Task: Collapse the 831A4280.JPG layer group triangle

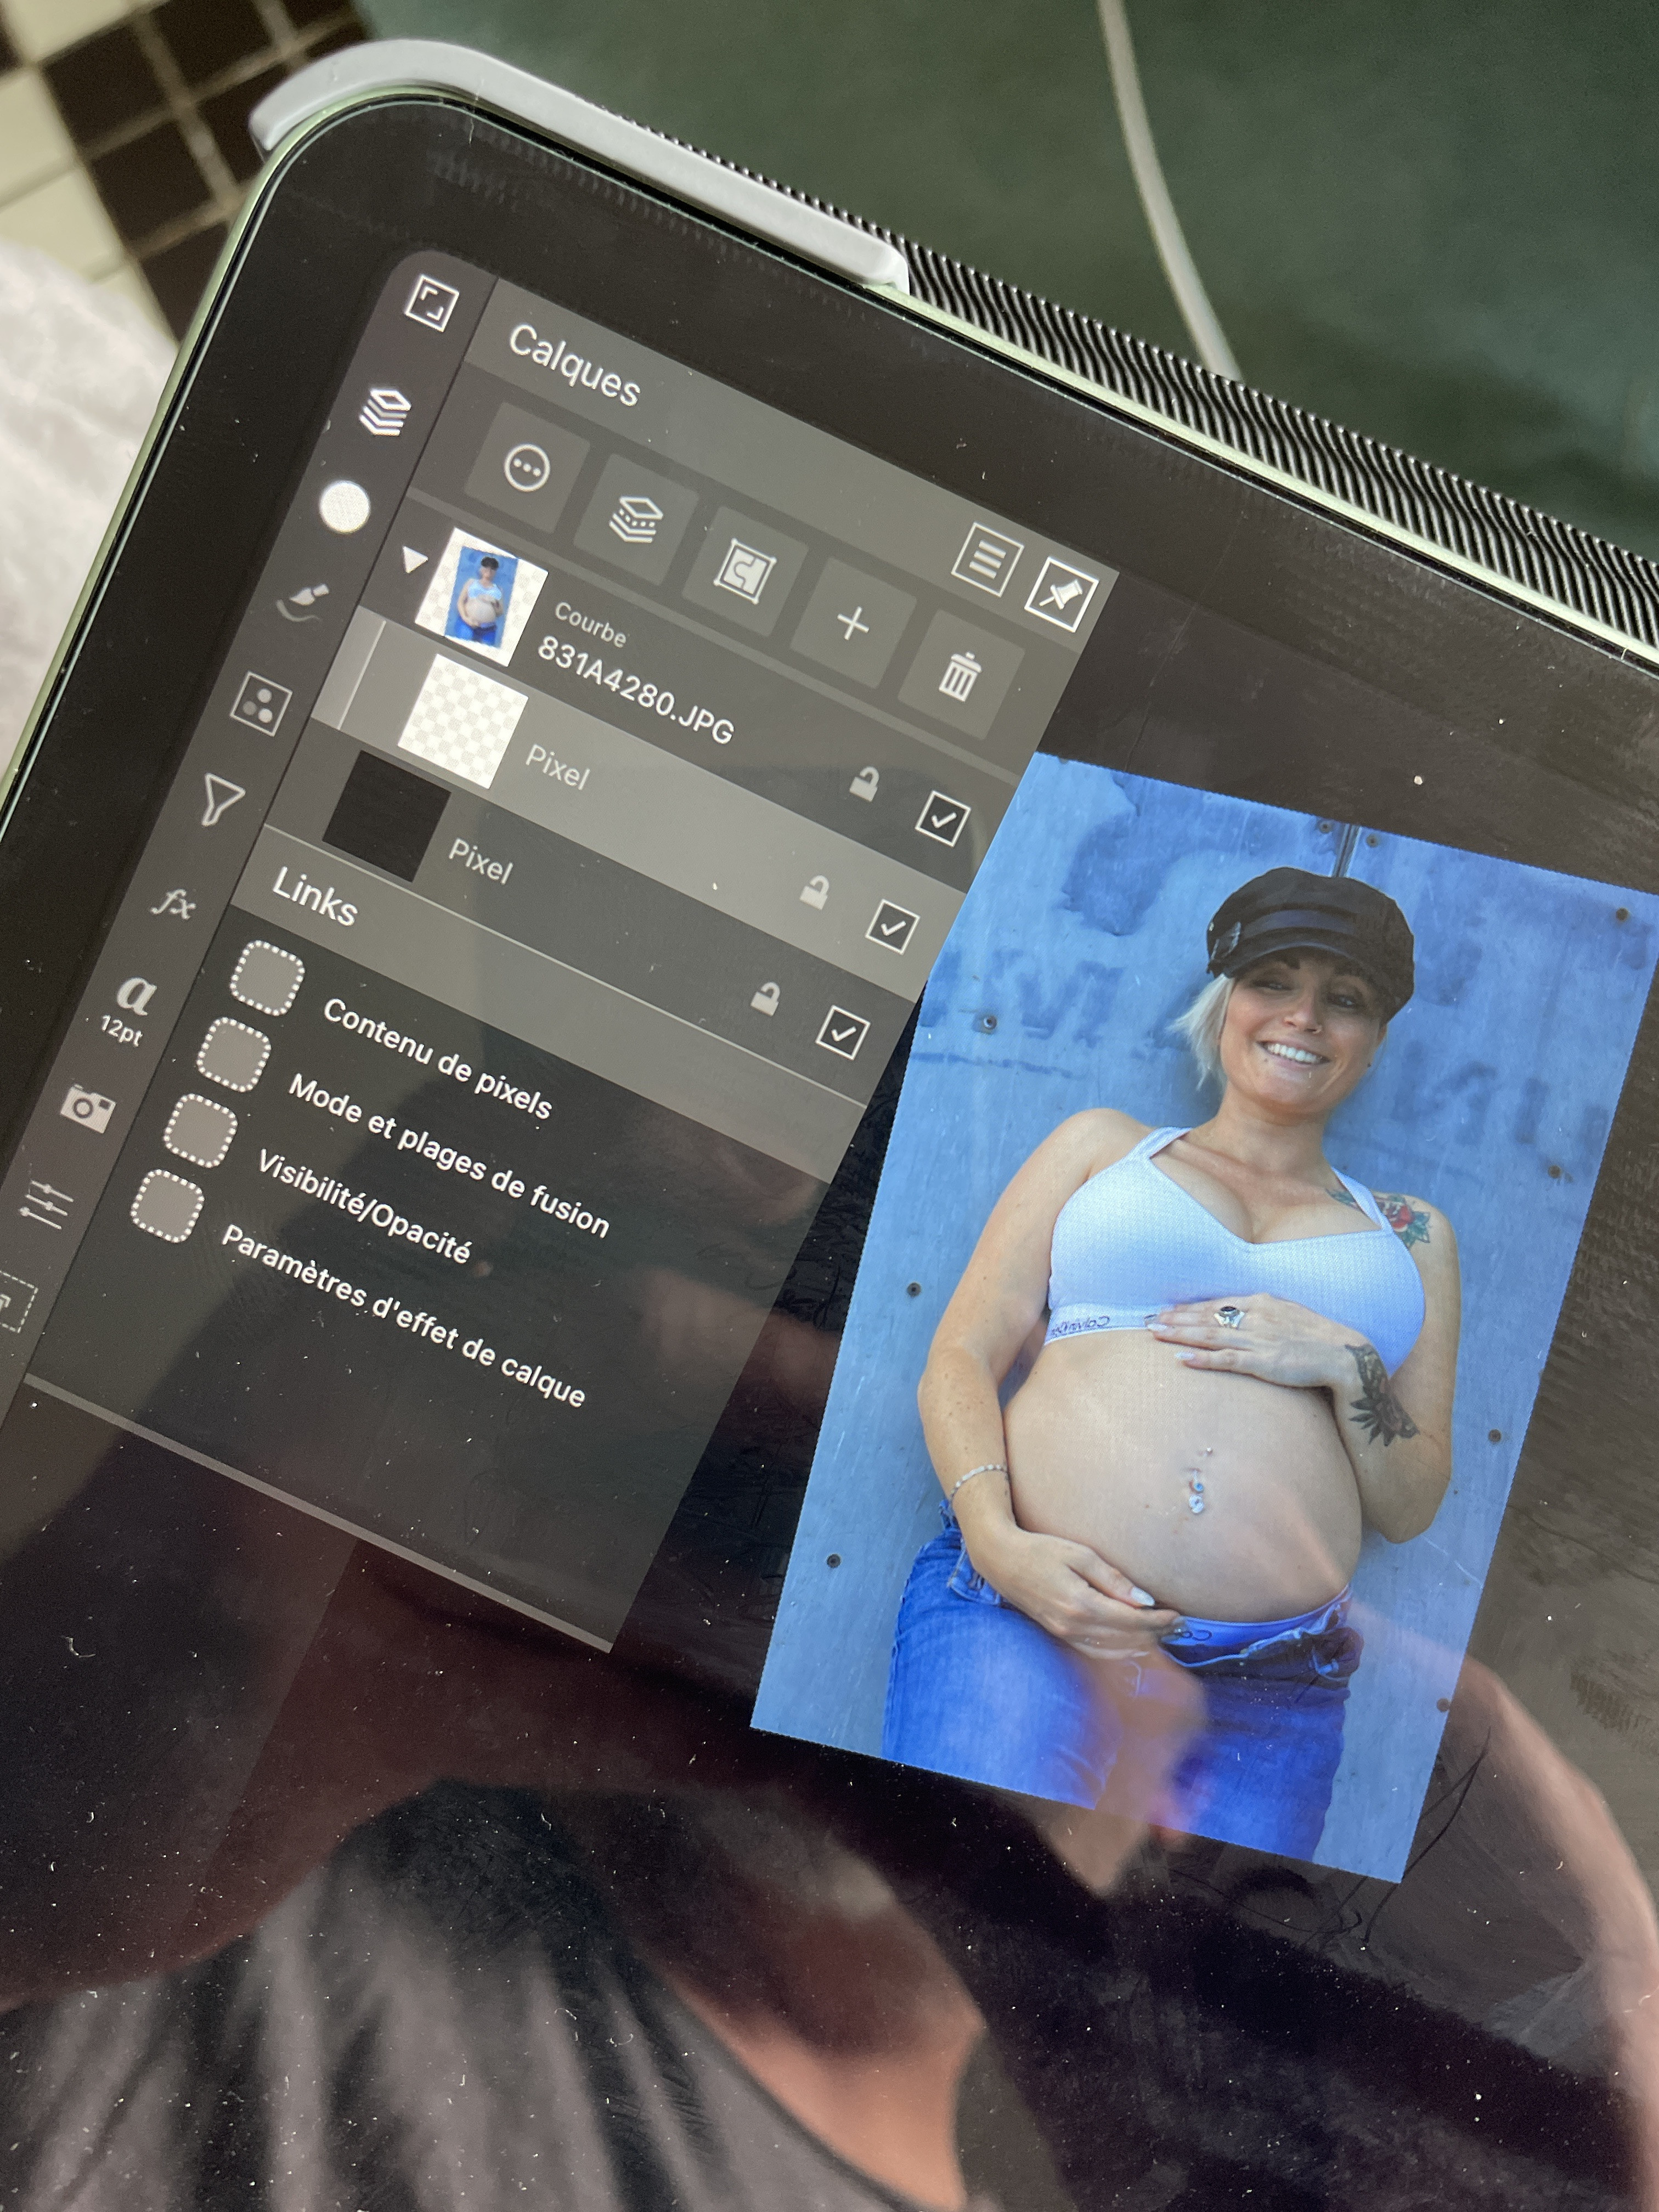Action: (414, 560)
